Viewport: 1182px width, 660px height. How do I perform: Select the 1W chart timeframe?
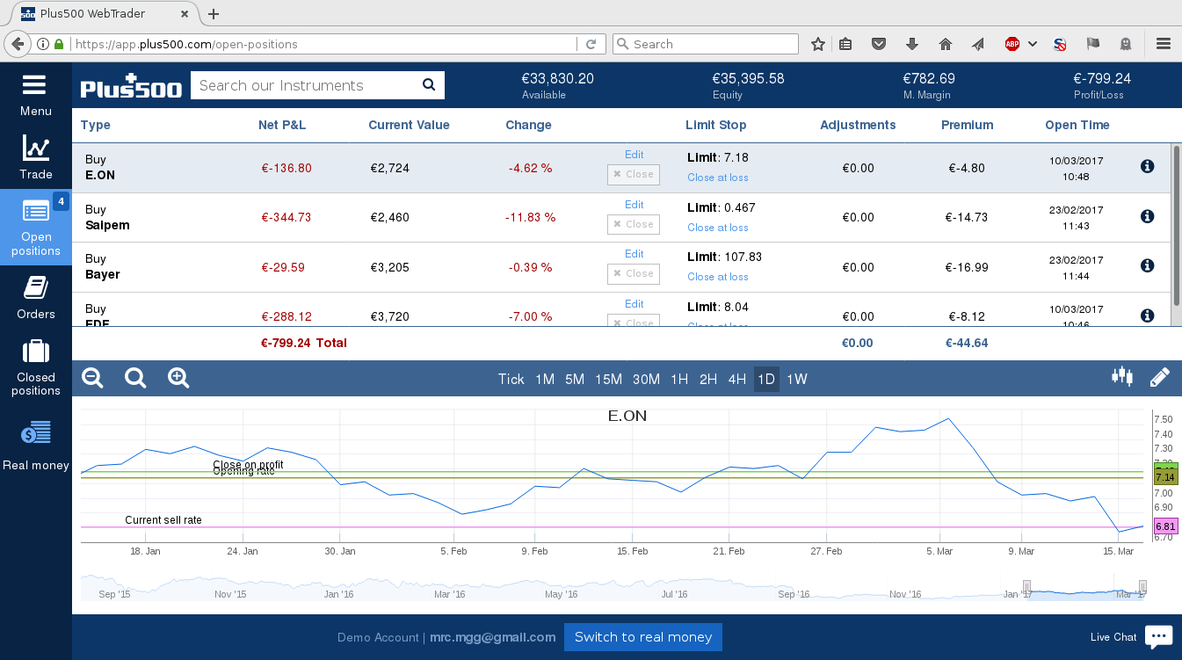click(796, 380)
